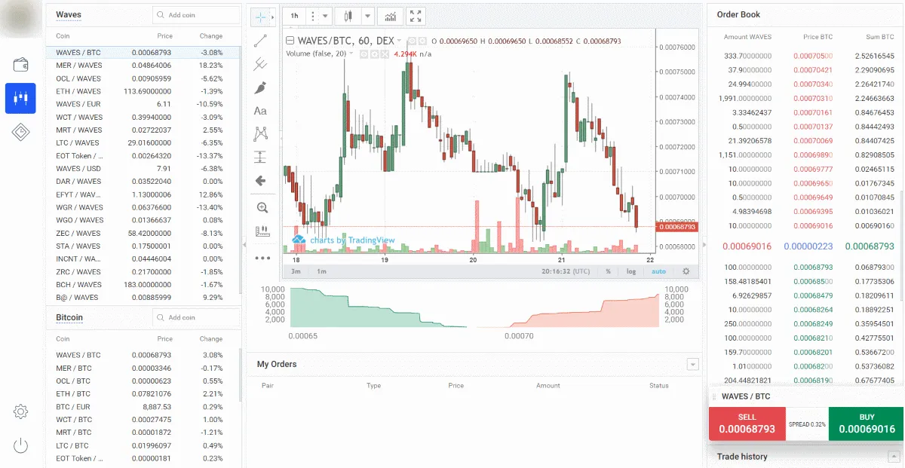Sort Bitcoin list by Coin column

point(63,339)
